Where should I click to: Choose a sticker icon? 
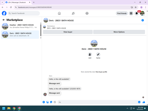click(x=51, y=102)
